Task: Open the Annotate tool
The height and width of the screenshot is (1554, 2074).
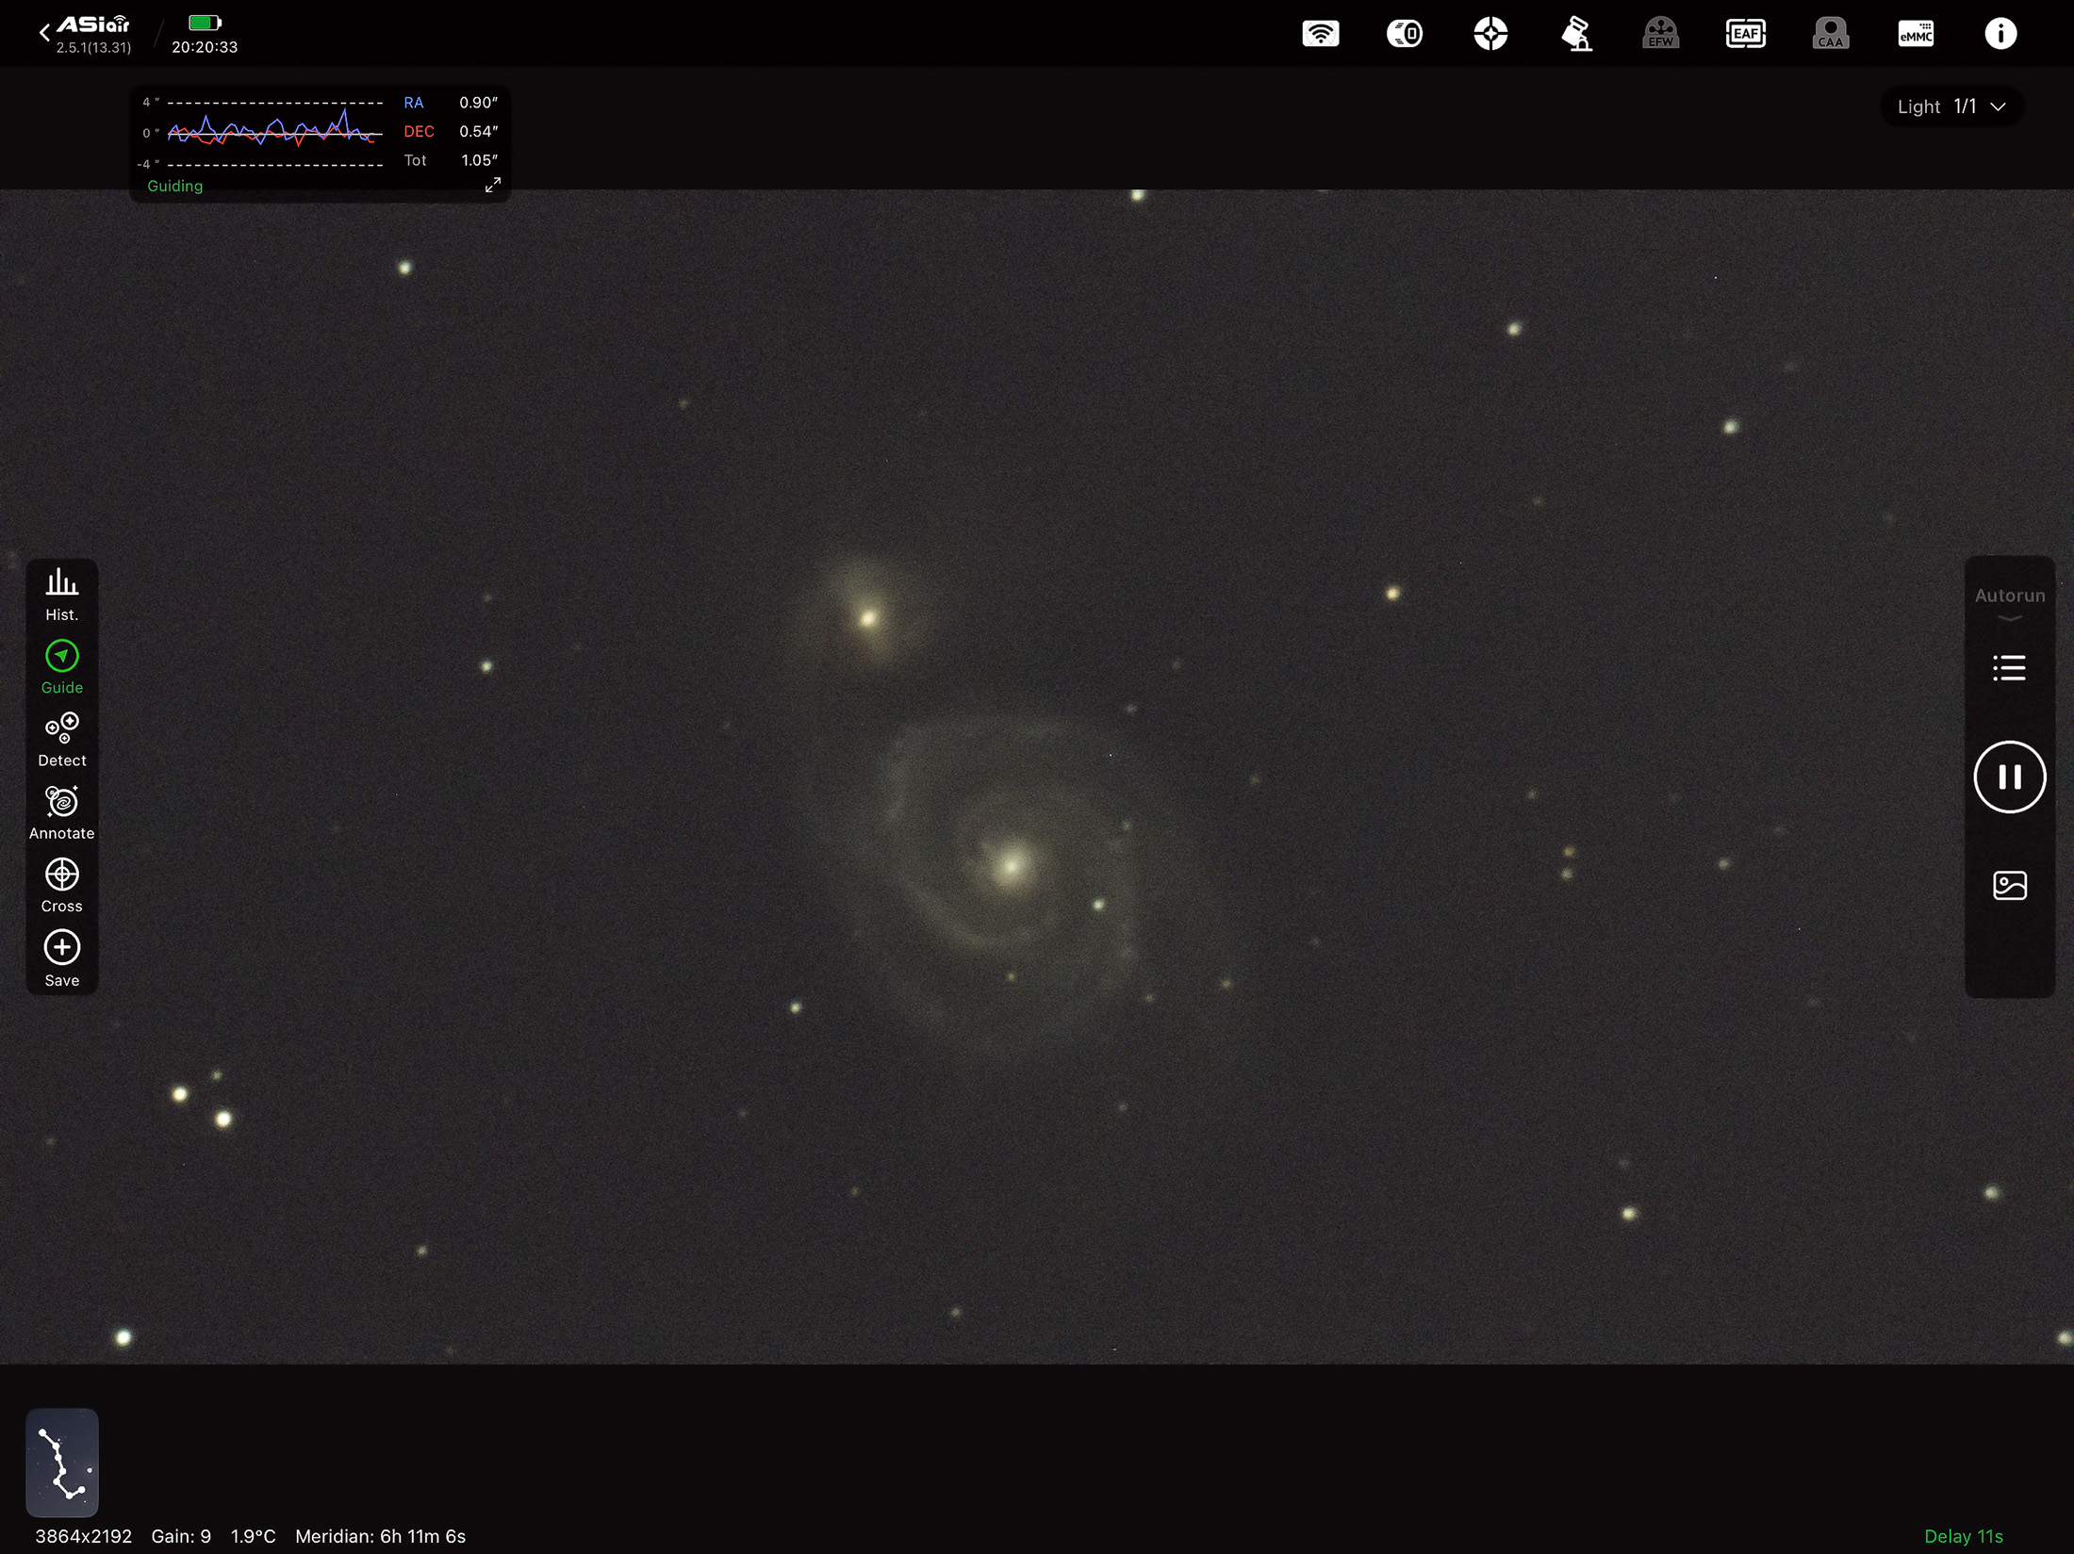Action: pos(62,811)
